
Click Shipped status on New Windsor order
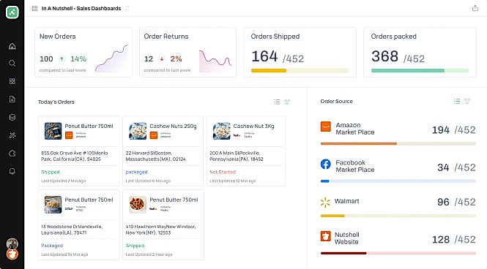point(135,246)
